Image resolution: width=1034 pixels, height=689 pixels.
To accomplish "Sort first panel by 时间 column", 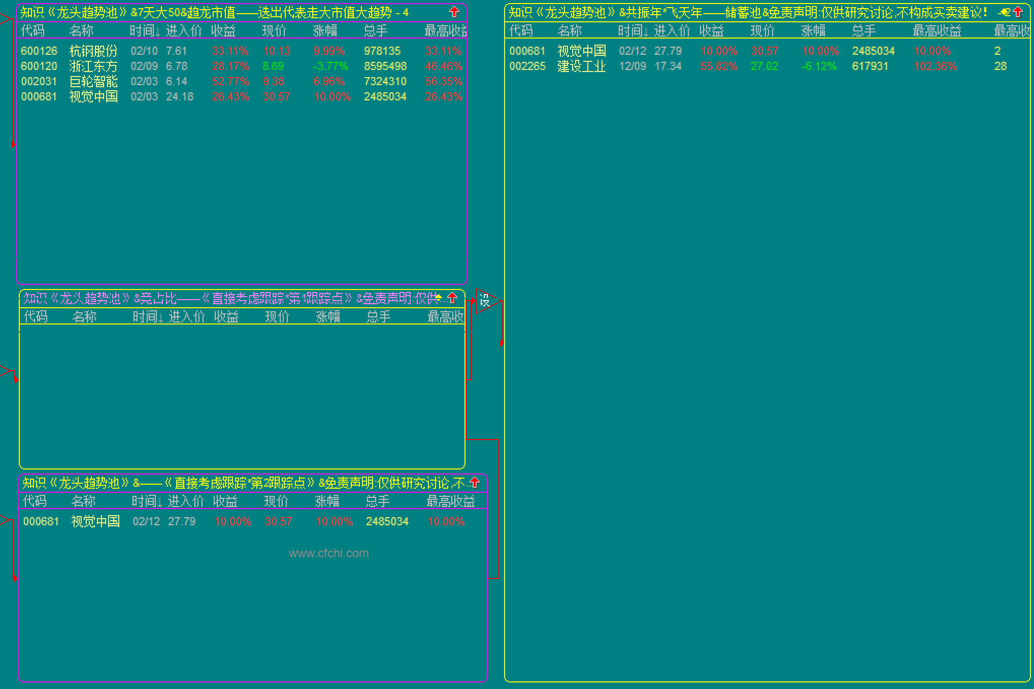I will pos(144,31).
